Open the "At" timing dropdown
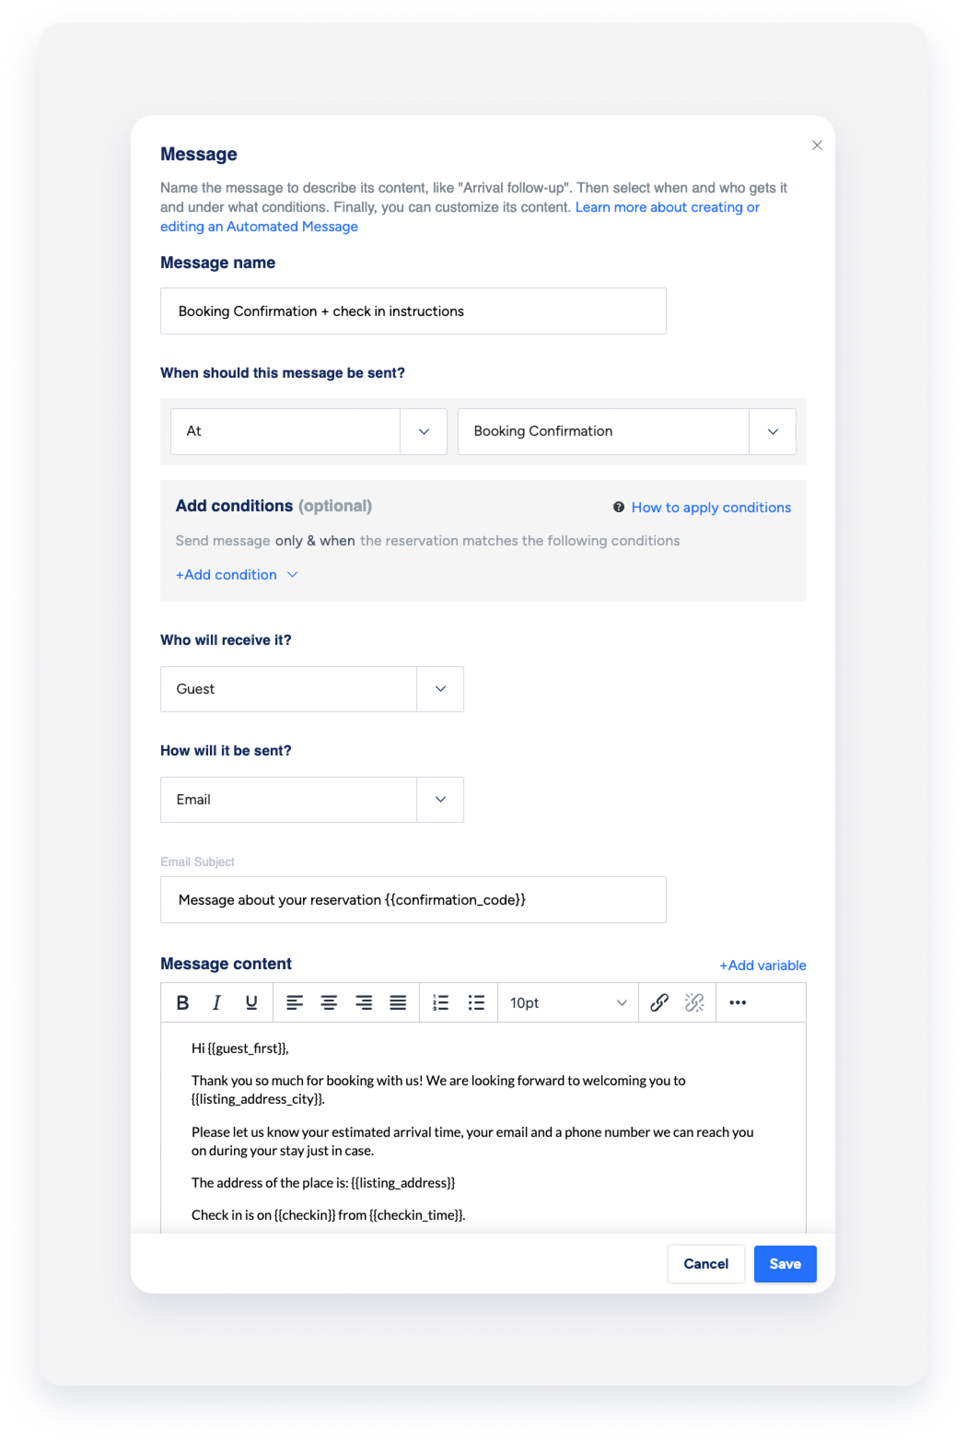 pos(423,431)
